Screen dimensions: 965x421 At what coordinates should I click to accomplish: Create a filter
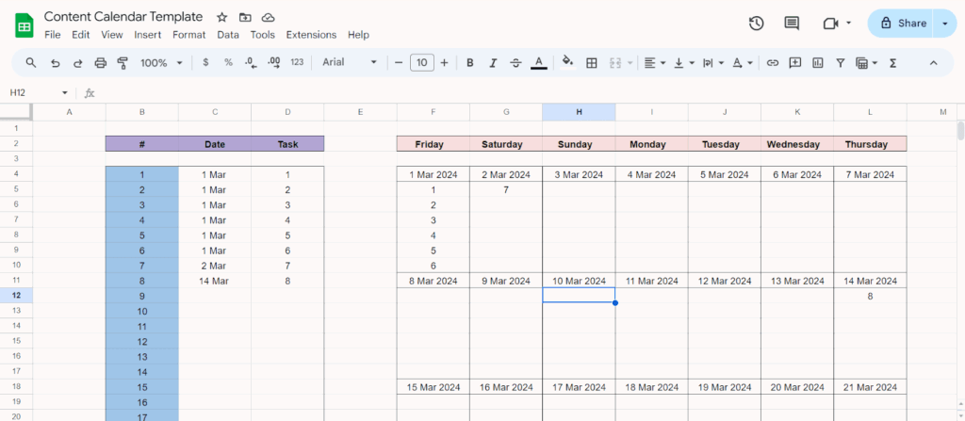[840, 63]
